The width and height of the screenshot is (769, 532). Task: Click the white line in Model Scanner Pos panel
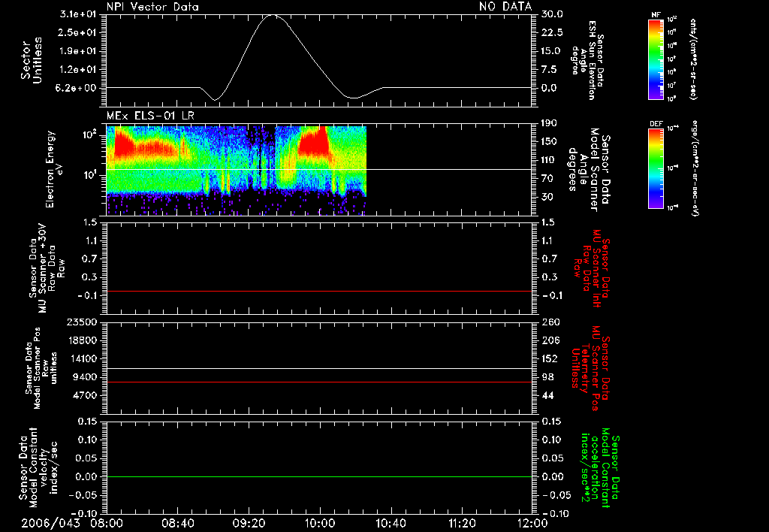(x=319, y=368)
